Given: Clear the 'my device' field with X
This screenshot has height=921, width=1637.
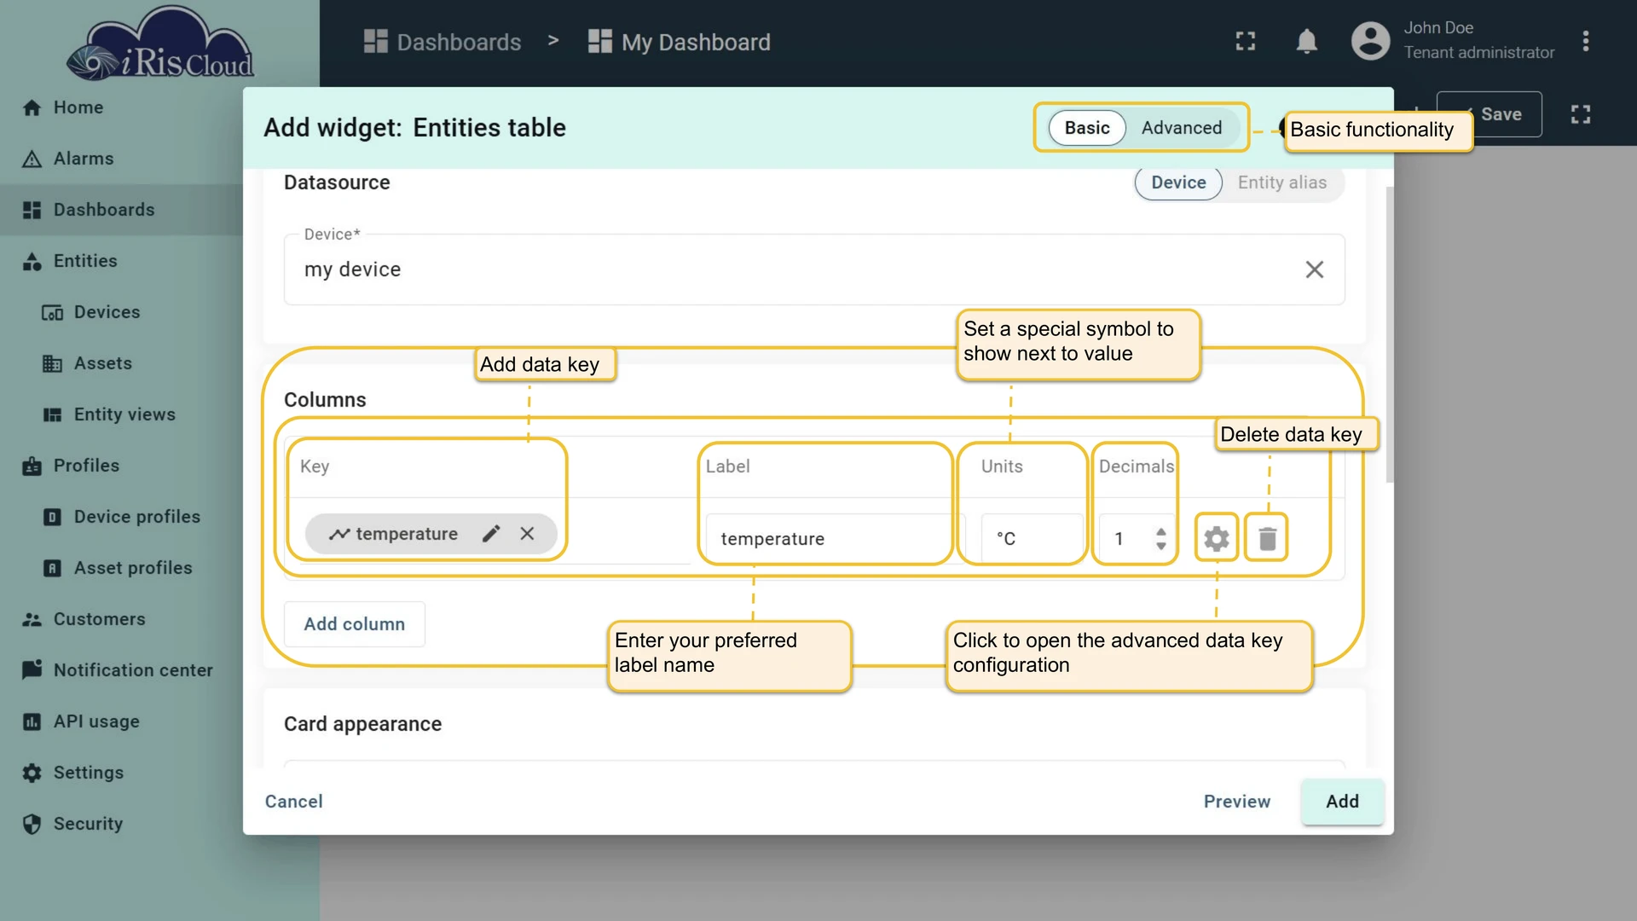Looking at the screenshot, I should (x=1314, y=269).
